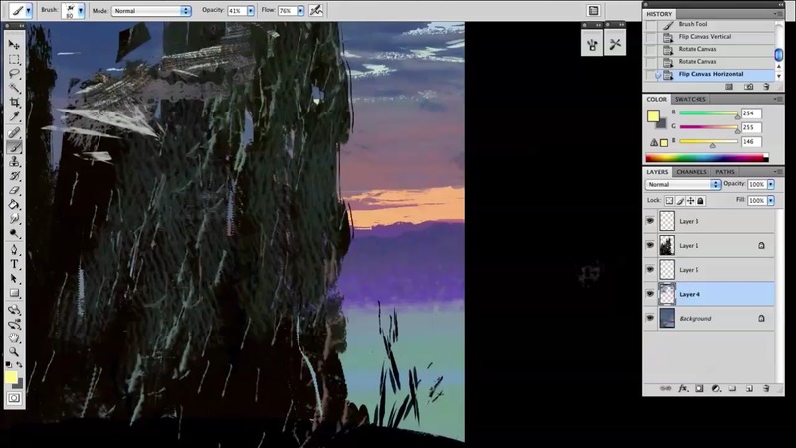Select the Lasso tool
Image resolution: width=796 pixels, height=448 pixels.
click(x=14, y=74)
